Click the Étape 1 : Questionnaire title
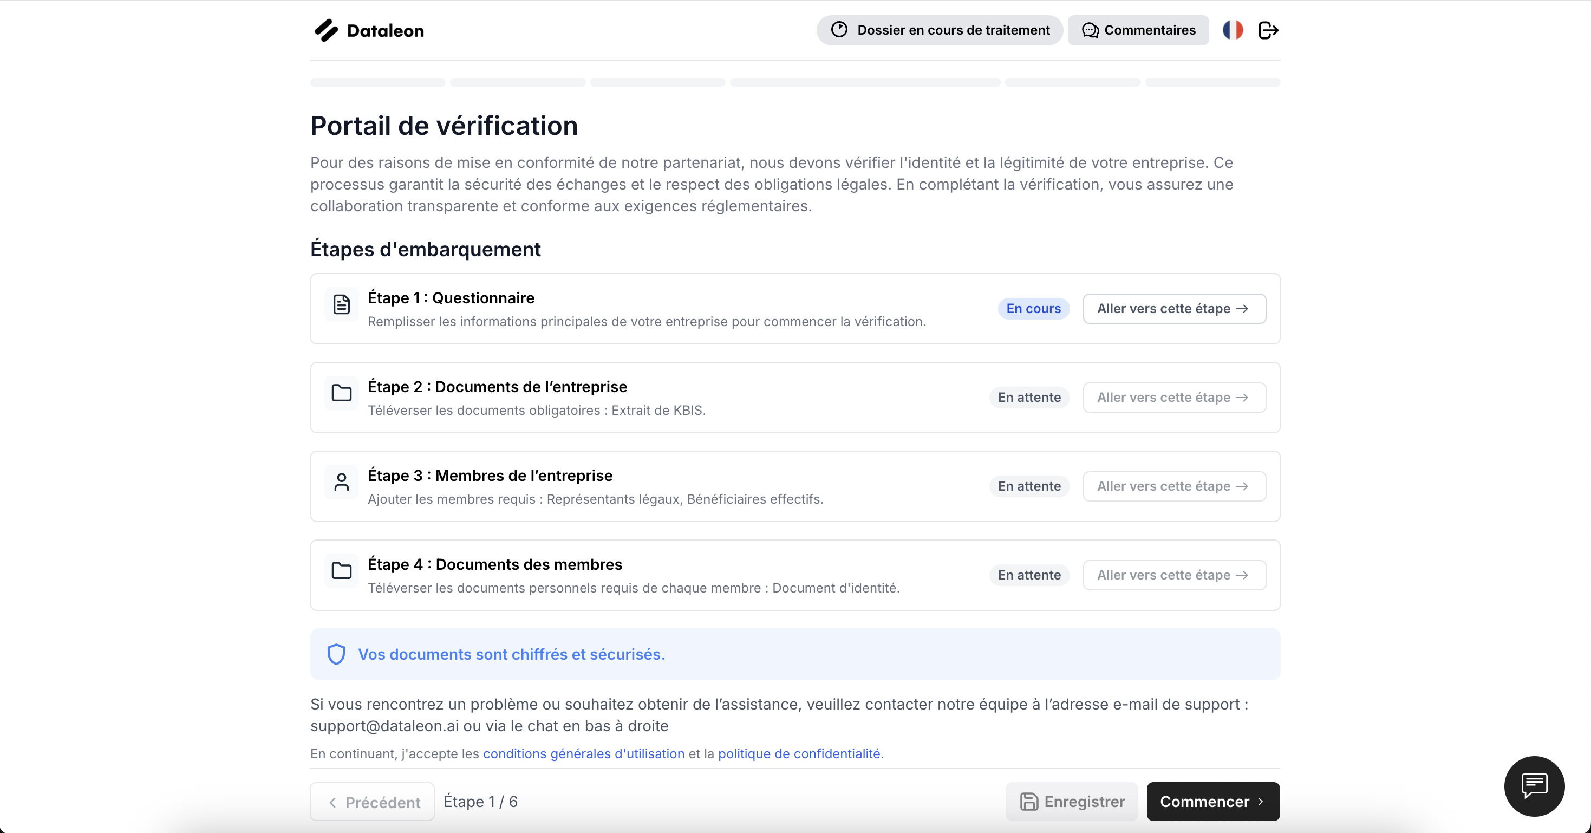 (451, 298)
